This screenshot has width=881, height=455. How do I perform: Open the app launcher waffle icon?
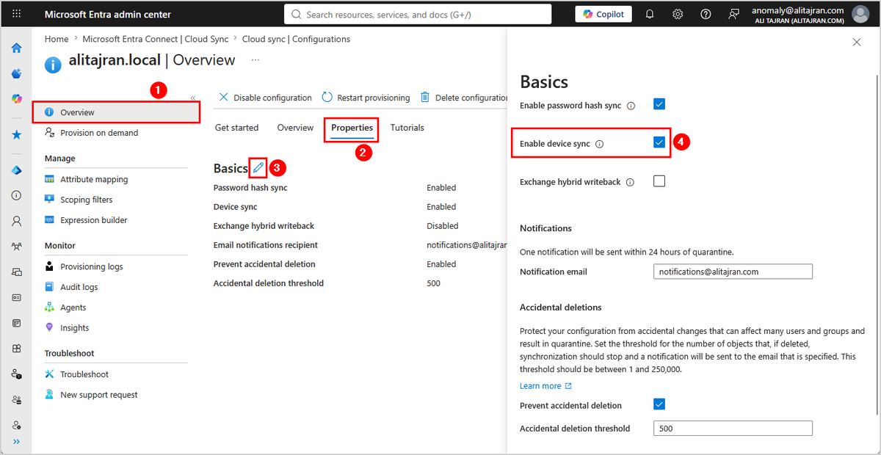coord(16,14)
